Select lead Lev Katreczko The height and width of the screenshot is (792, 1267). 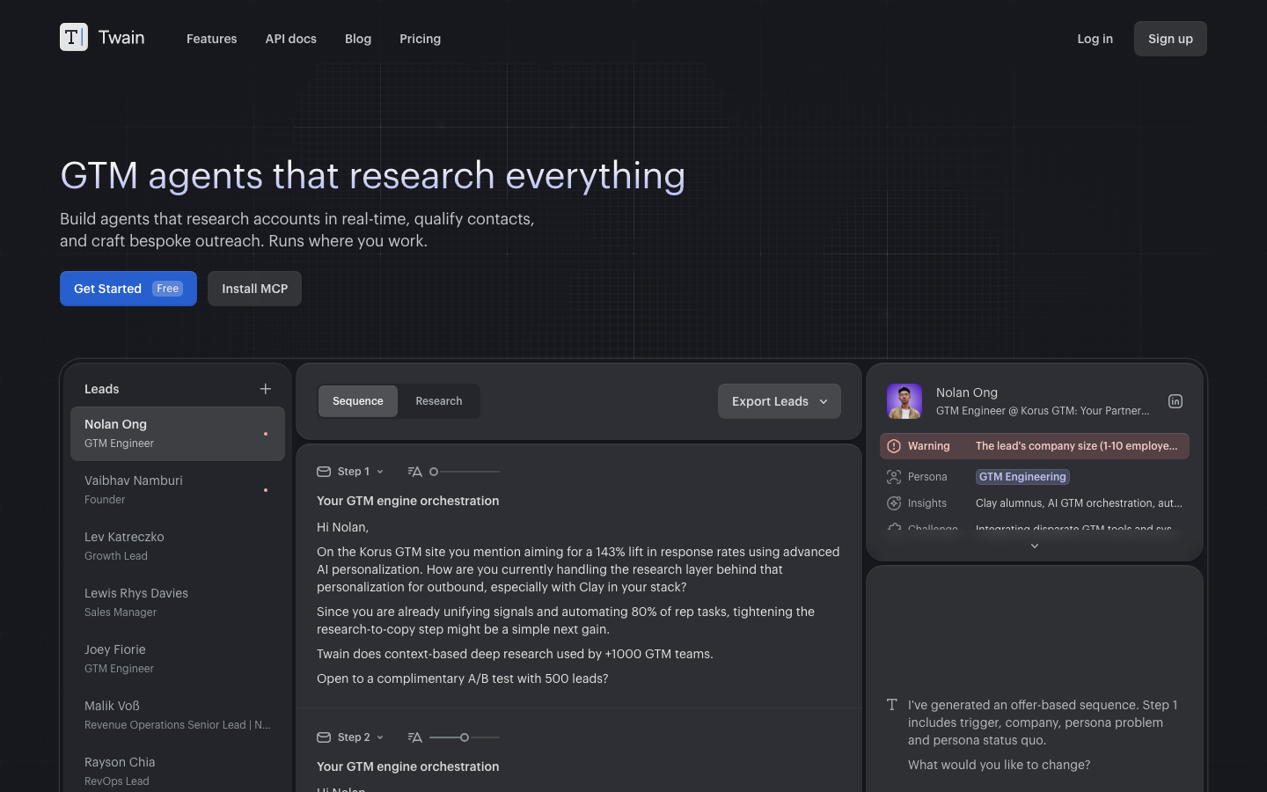point(178,546)
